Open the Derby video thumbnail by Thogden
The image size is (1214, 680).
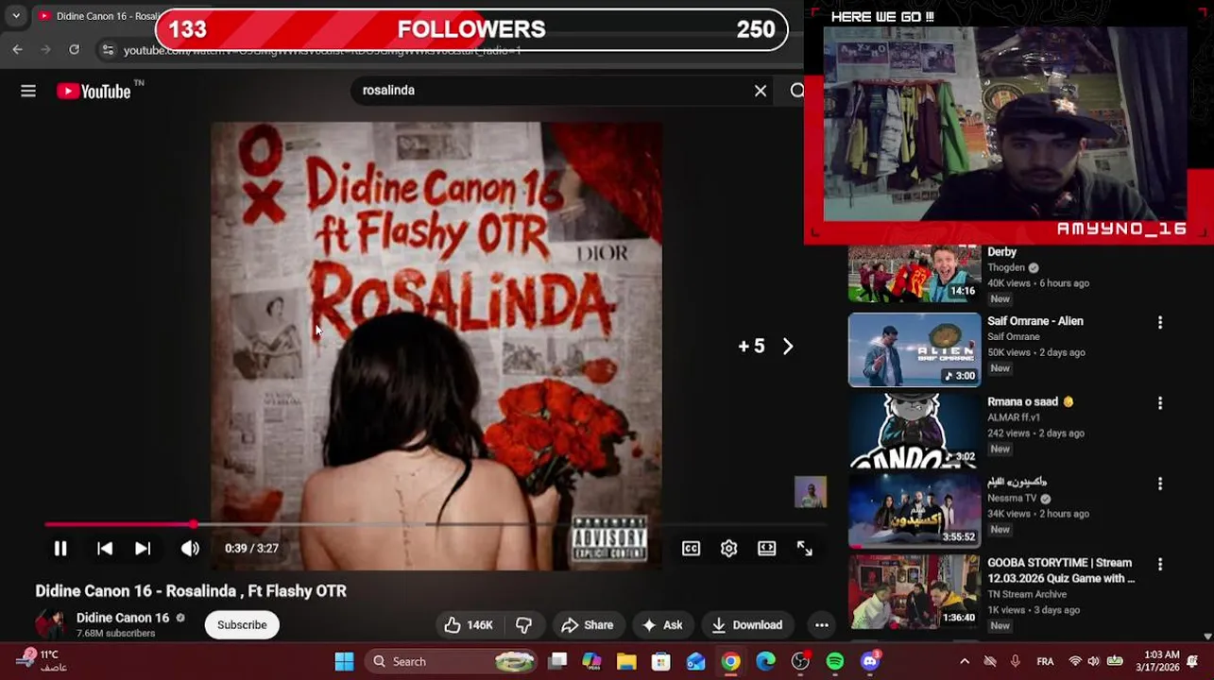click(915, 274)
